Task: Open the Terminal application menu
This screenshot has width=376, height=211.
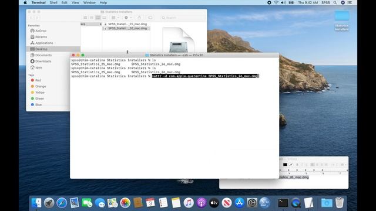Action: click(x=38, y=2)
